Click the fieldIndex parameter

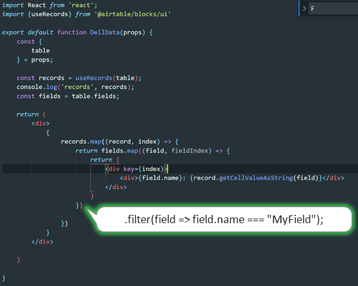tap(190, 151)
